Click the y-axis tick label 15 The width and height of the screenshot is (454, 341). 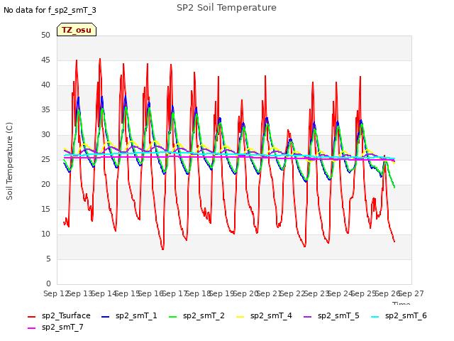pyautogui.click(x=45, y=210)
